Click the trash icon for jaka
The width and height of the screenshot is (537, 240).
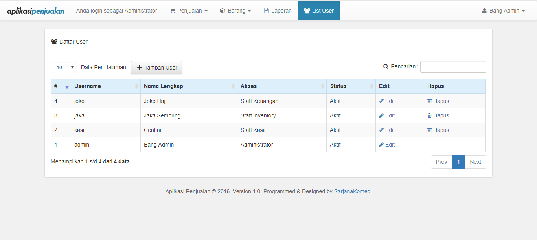429,115
